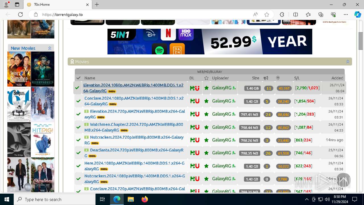The height and width of the screenshot is (205, 364).
Task: Open magnet link for Conclave 1080p row
Action: [x=197, y=101]
